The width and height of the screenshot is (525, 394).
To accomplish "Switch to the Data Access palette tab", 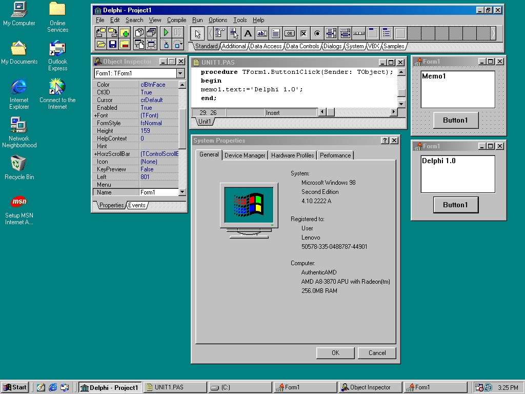I will (x=266, y=46).
